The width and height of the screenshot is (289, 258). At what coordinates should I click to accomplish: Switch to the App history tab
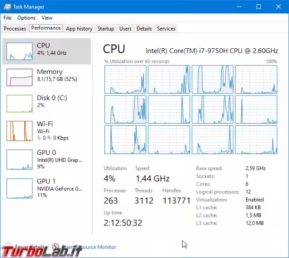click(79, 29)
